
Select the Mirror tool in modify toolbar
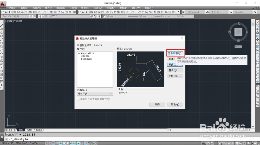(258, 29)
